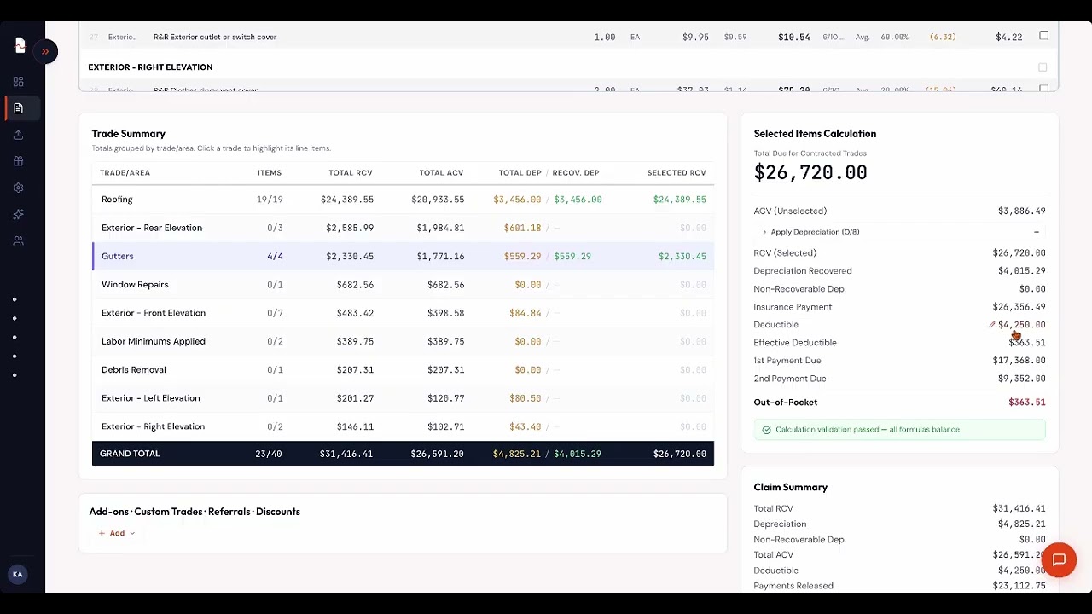
Task: Highlight the Roofing trade row
Action: 403,200
